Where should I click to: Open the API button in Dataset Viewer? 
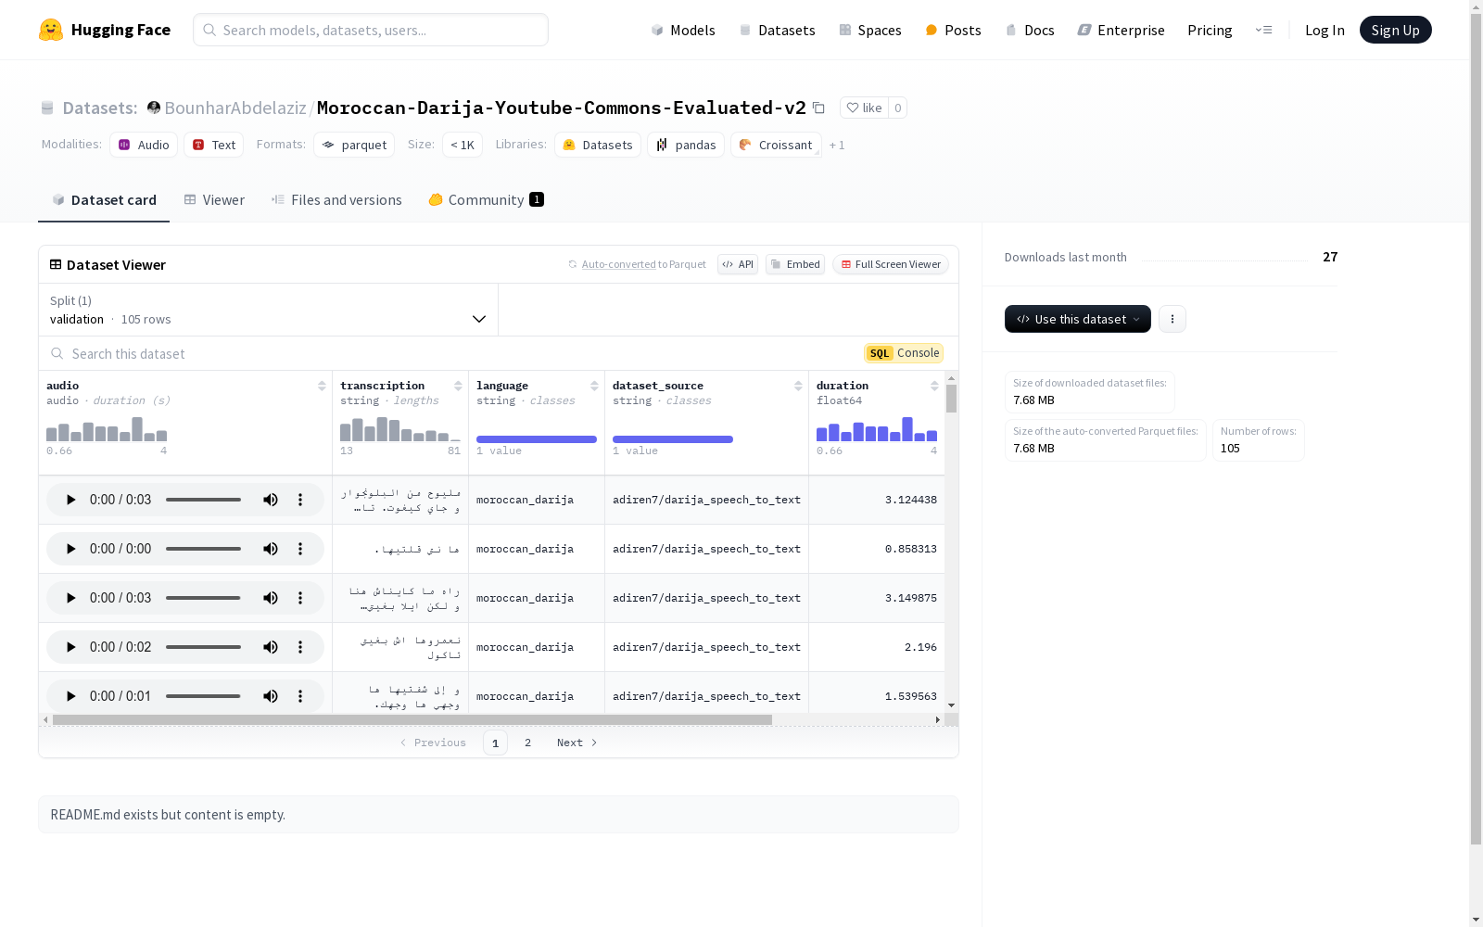(x=738, y=264)
